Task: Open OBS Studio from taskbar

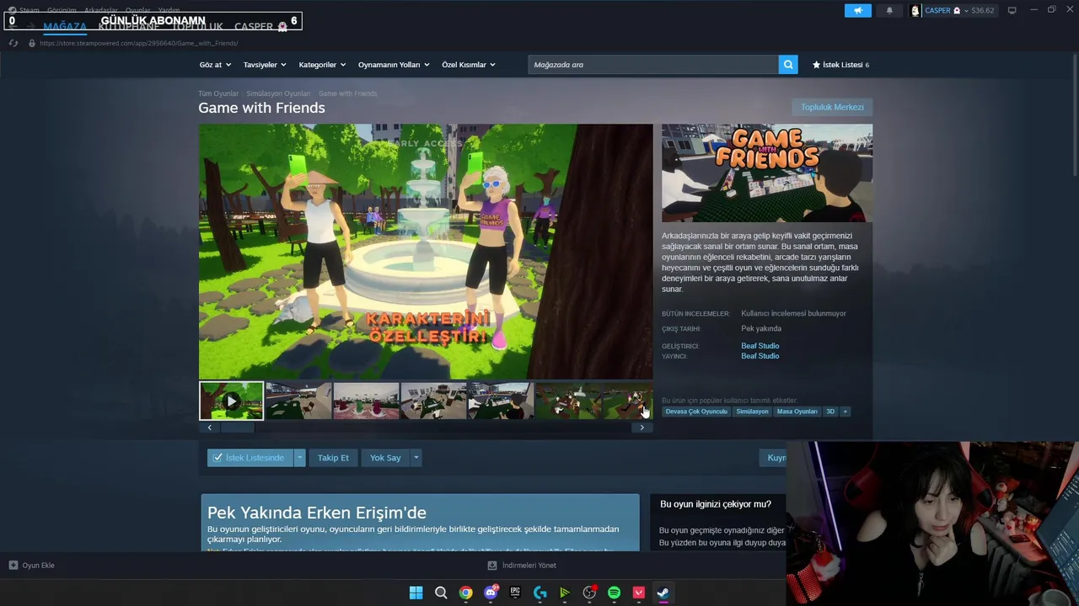Action: pos(589,593)
